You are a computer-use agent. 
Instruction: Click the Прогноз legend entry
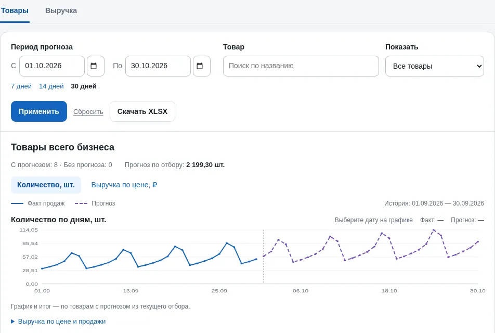[x=95, y=203]
